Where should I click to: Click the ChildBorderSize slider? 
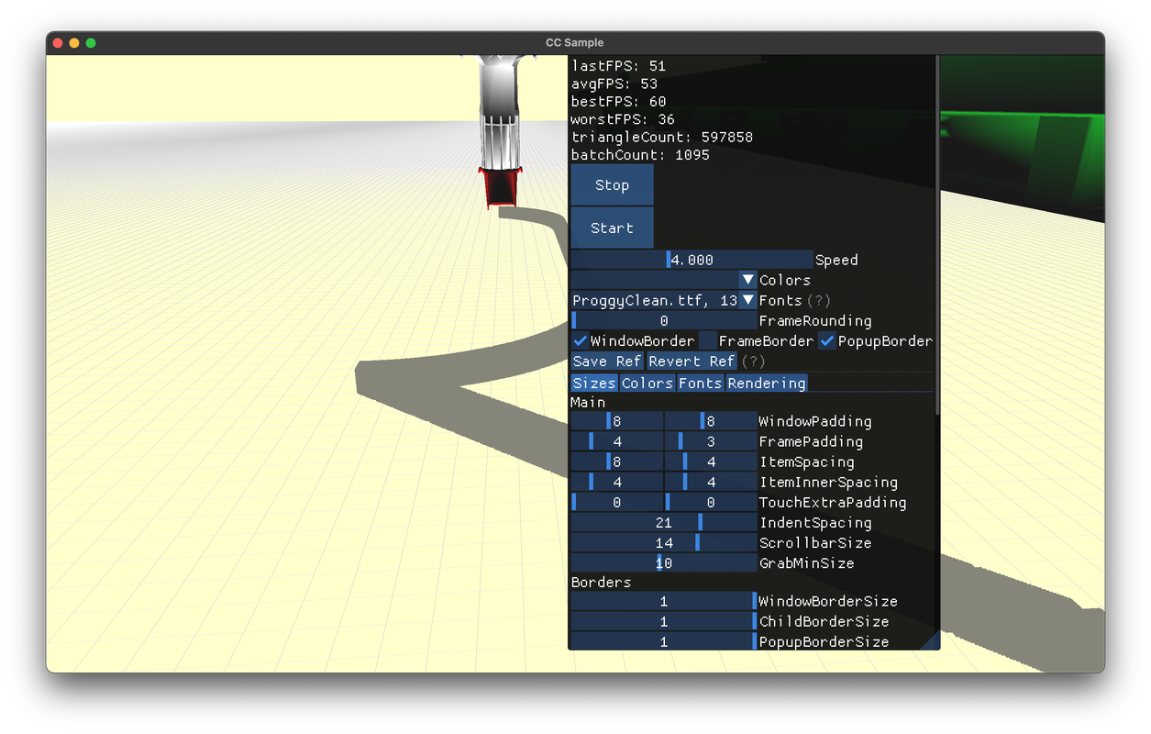663,621
